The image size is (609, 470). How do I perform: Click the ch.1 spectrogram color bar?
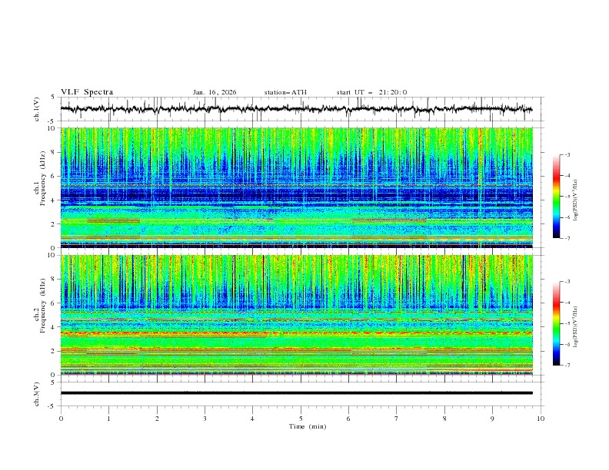pyautogui.click(x=556, y=197)
